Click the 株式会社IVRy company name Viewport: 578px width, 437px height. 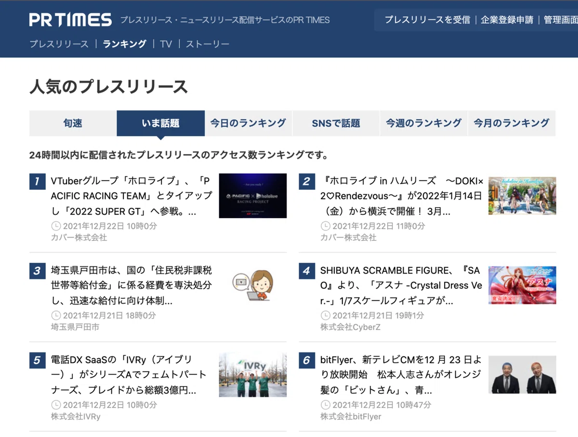pyautogui.click(x=76, y=417)
